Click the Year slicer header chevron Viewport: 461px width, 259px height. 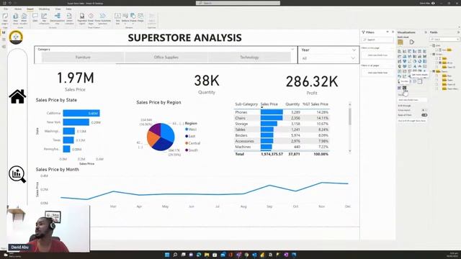(x=354, y=50)
